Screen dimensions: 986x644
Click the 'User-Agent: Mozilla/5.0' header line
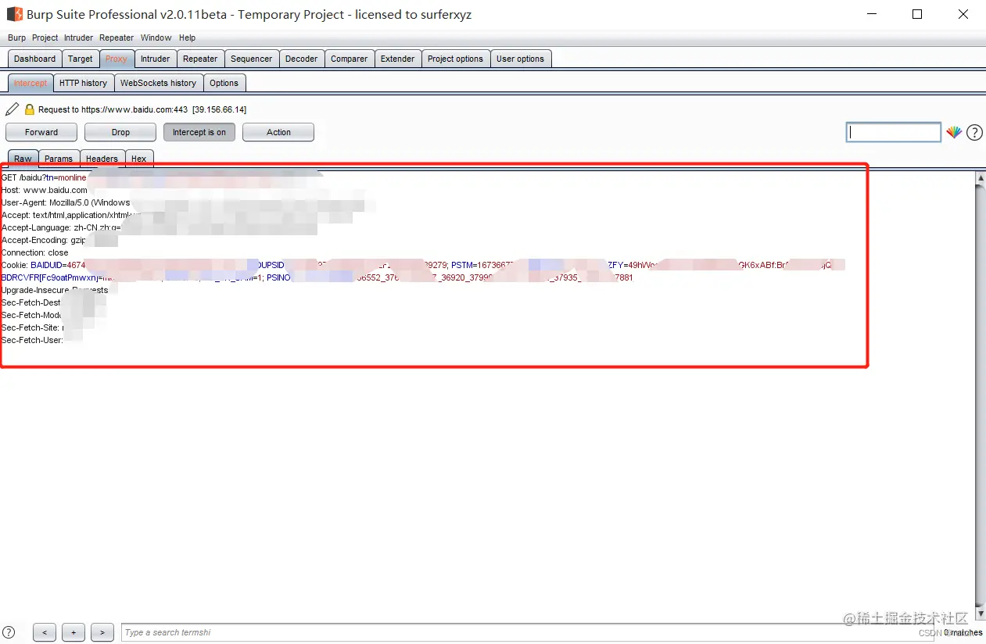(66, 202)
